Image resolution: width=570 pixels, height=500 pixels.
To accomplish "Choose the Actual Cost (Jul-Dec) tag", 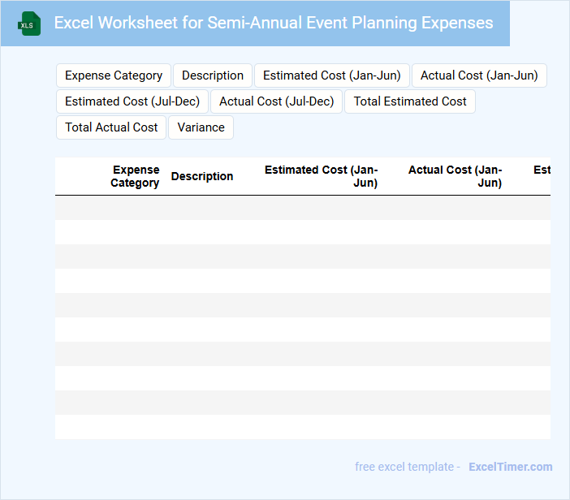I will pos(277,101).
